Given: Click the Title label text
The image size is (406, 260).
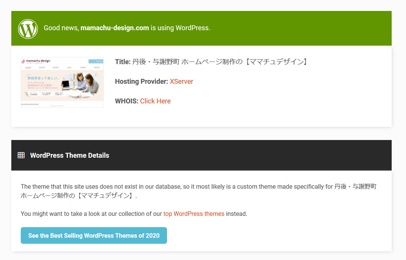Looking at the screenshot, I should pyautogui.click(x=123, y=62).
